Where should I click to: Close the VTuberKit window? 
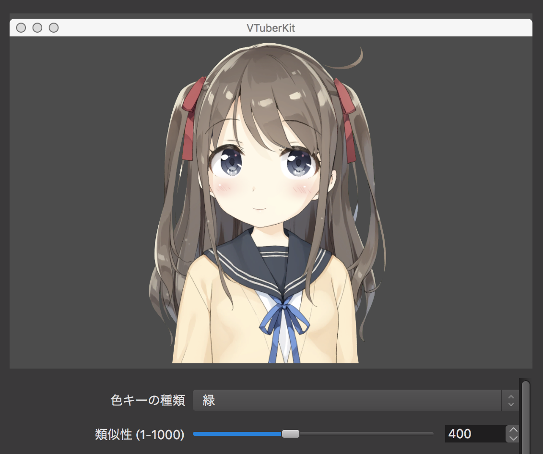point(21,28)
